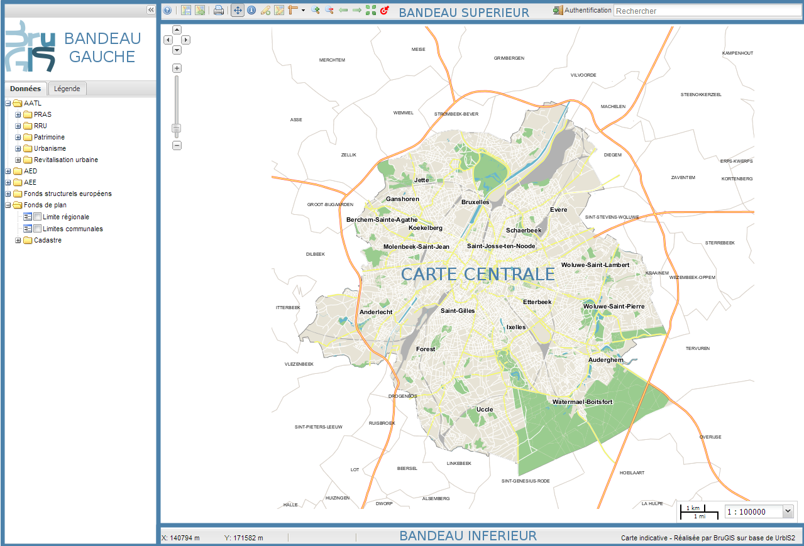Zoom to the full map extent

370,10
